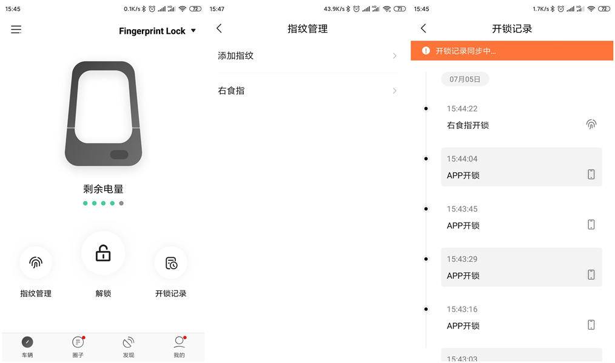Go back from the 指纹管理 page
615x363 pixels.
click(x=218, y=28)
